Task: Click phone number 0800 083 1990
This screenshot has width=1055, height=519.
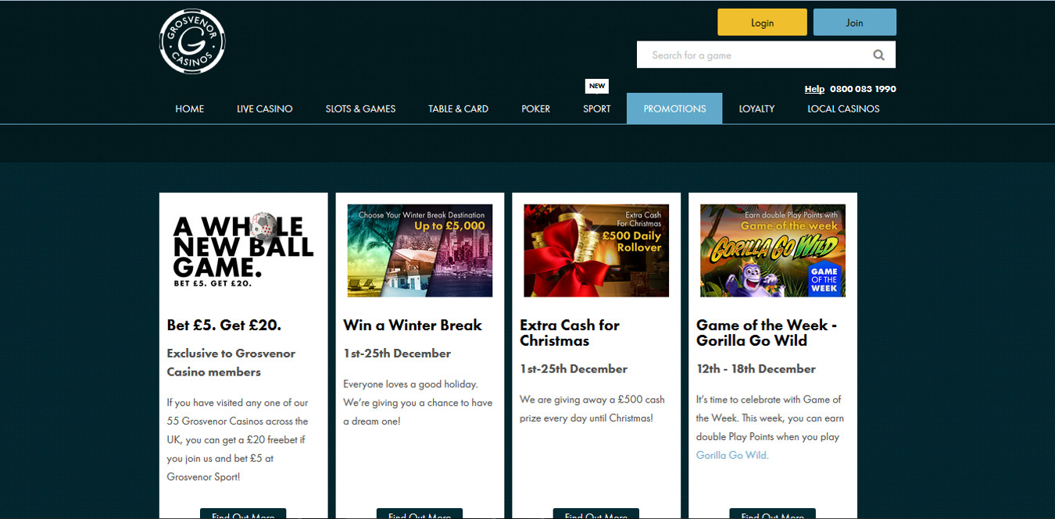Action: (x=863, y=89)
